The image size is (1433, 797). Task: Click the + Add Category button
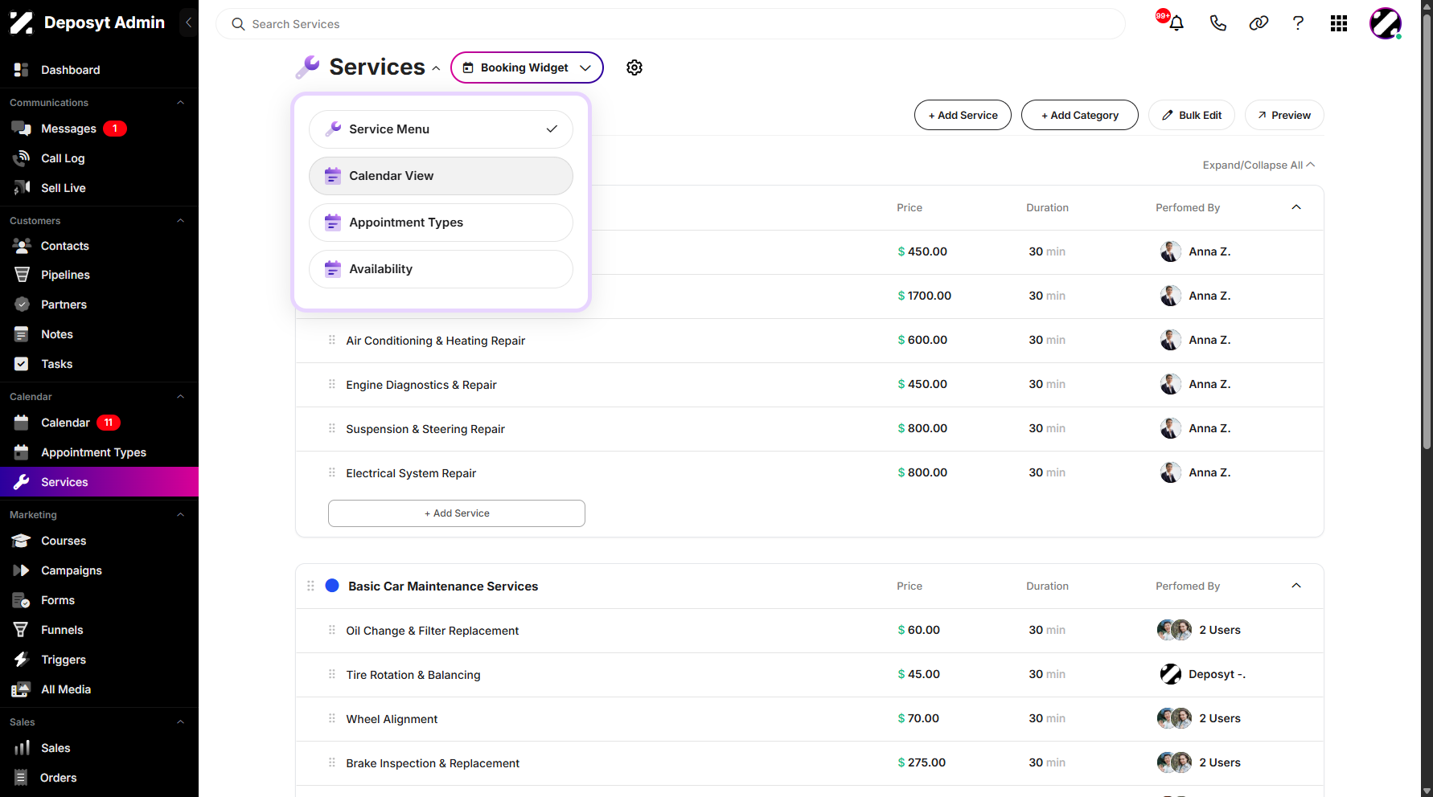point(1080,115)
